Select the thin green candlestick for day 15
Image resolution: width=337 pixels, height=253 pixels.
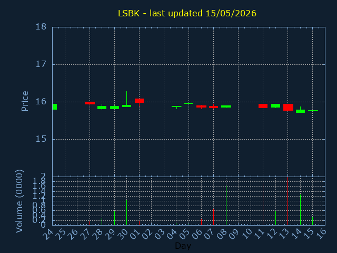[x=313, y=111]
